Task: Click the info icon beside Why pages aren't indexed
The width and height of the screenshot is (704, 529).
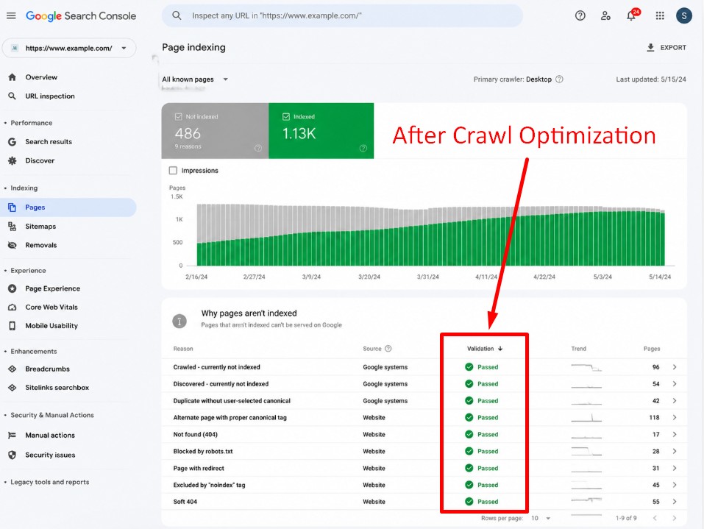Action: click(x=179, y=321)
